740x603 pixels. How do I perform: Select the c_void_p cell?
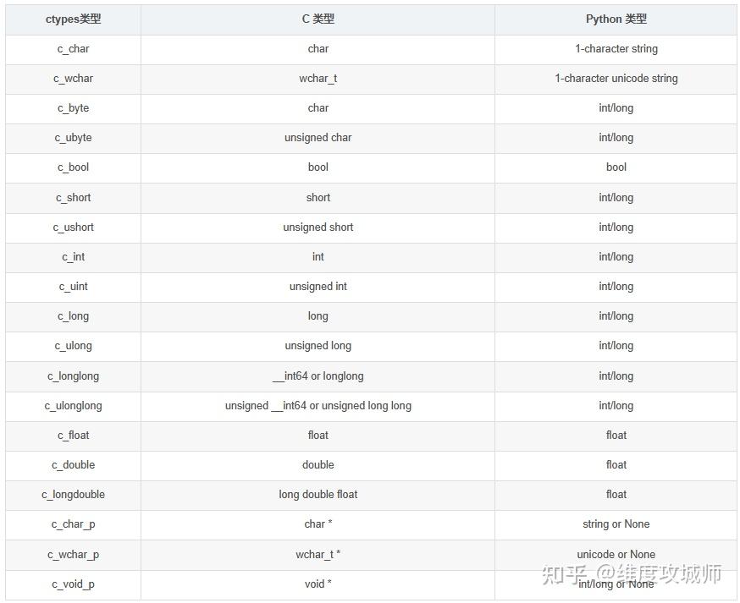click(73, 584)
